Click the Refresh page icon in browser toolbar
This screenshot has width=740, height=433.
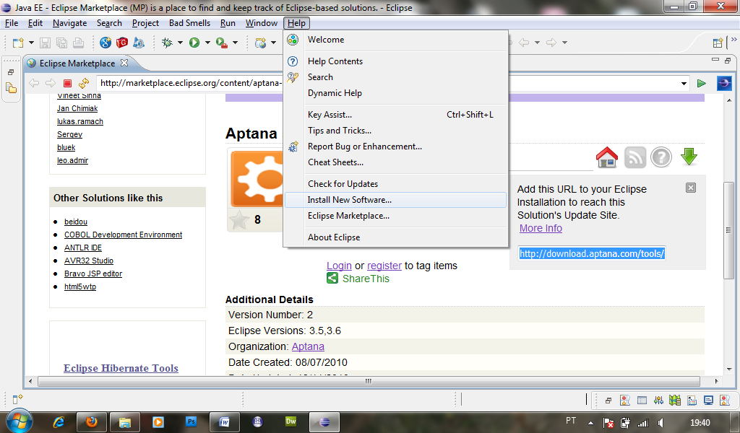tap(84, 83)
